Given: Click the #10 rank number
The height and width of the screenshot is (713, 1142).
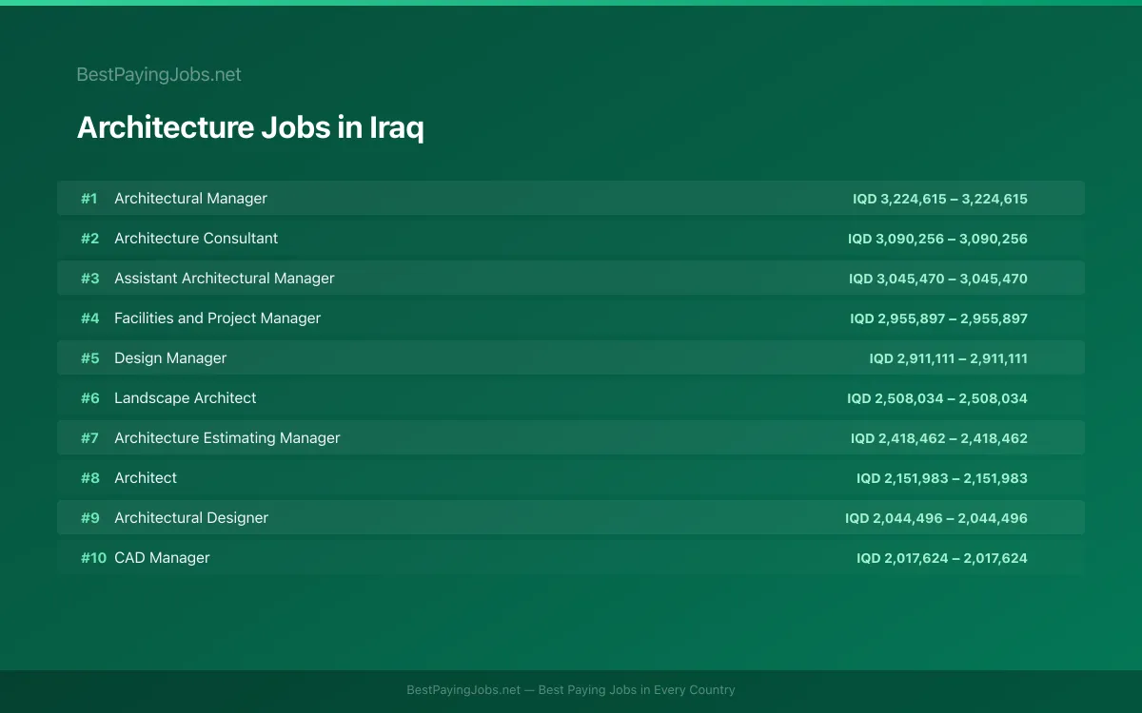Looking at the screenshot, I should (93, 558).
